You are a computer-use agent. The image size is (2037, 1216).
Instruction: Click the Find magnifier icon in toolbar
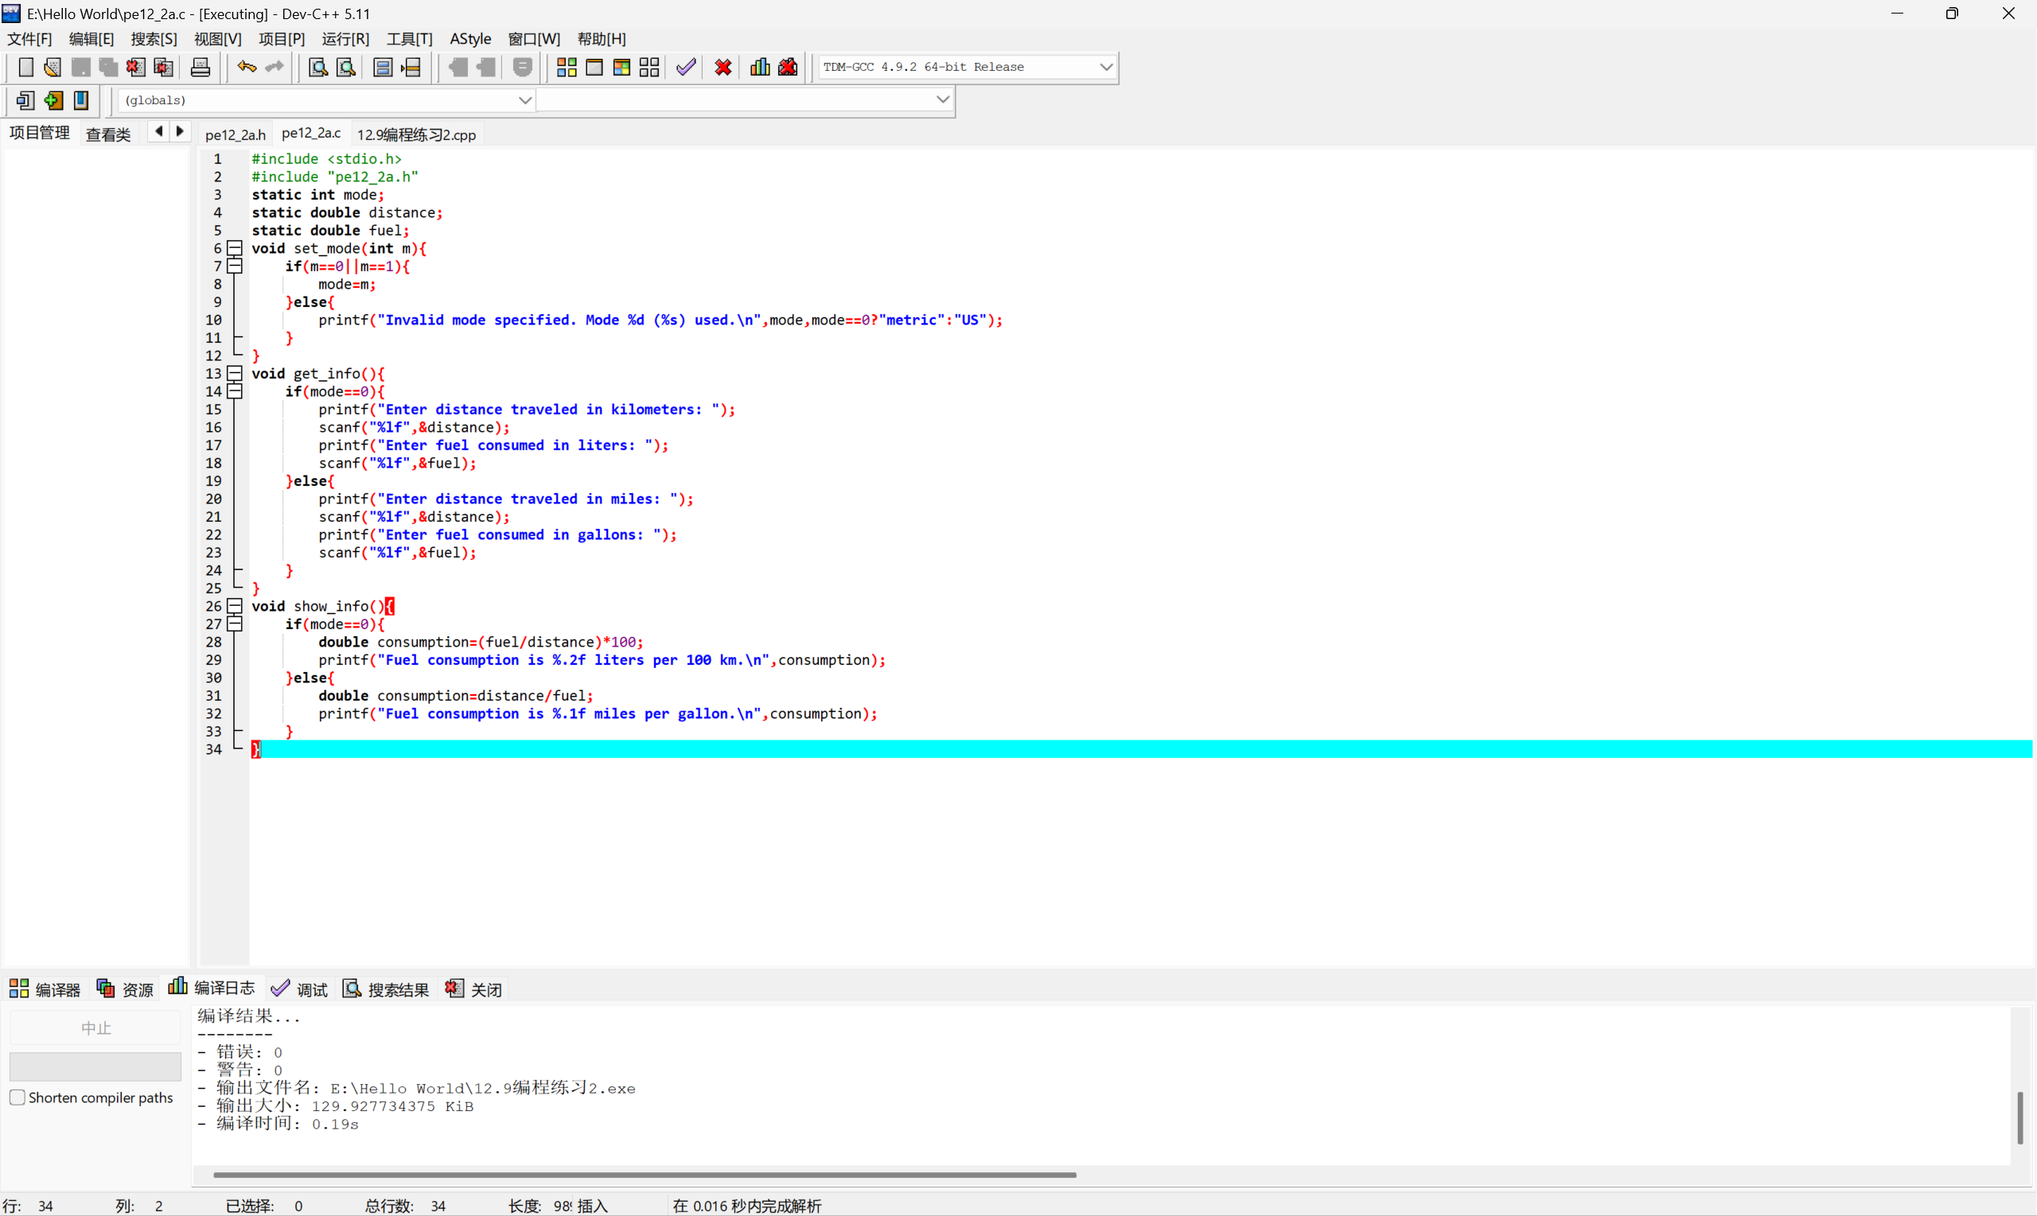point(318,67)
